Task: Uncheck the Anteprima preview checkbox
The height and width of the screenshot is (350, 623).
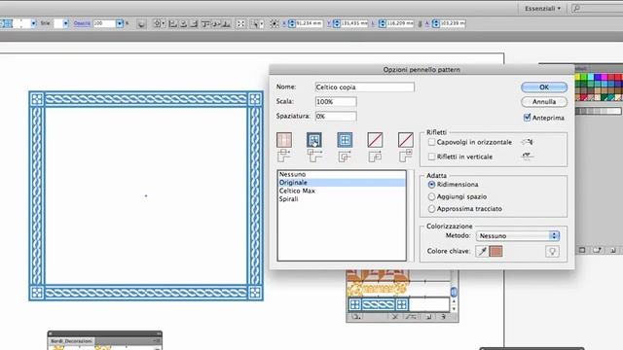Action: [x=527, y=118]
